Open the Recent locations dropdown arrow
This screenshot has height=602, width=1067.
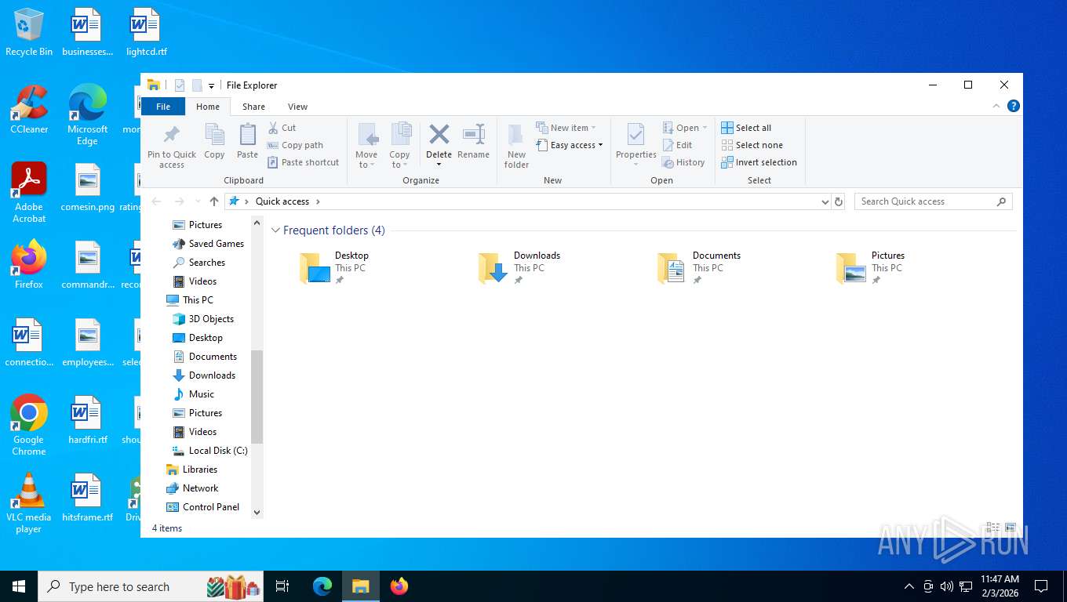(x=198, y=201)
